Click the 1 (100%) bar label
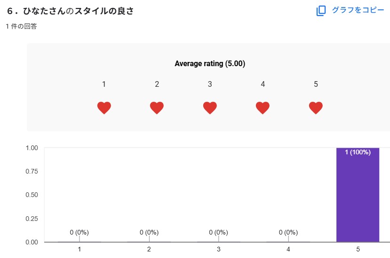Screen dimensions: 390x258 pyautogui.click(x=358, y=152)
